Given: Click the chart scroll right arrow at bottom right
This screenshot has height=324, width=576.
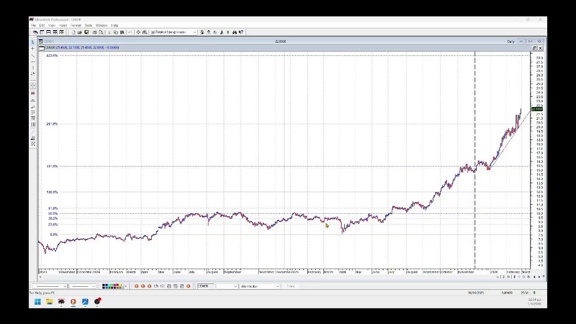Looking at the screenshot, I should point(539,277).
